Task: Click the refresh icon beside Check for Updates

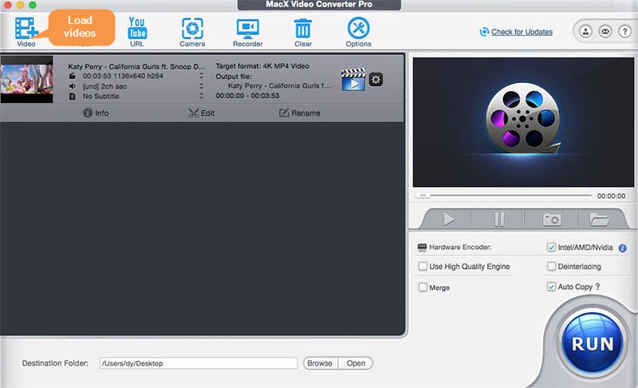Action: (484, 32)
